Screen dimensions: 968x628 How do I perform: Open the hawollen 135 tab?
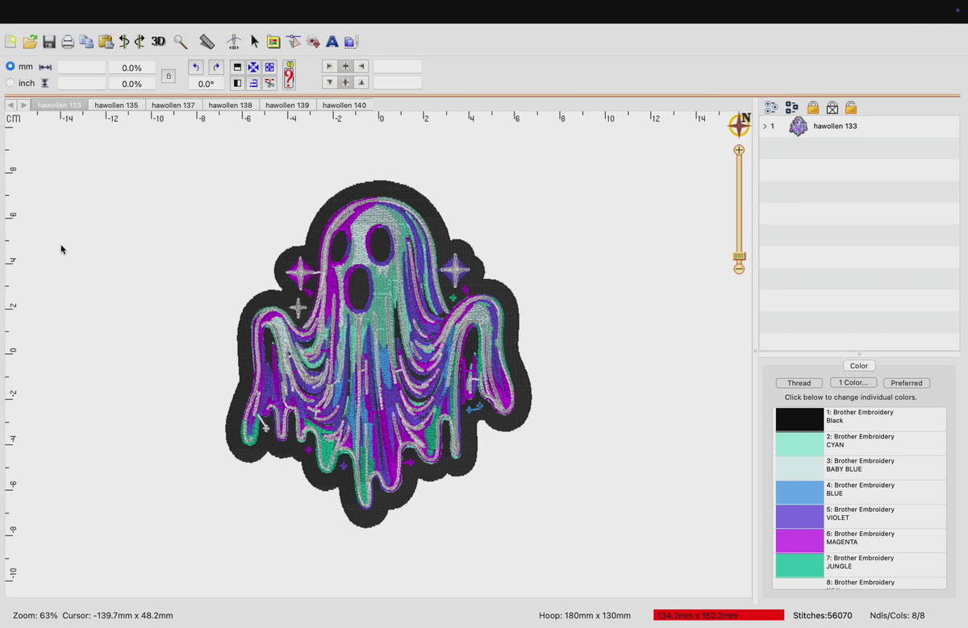(116, 105)
